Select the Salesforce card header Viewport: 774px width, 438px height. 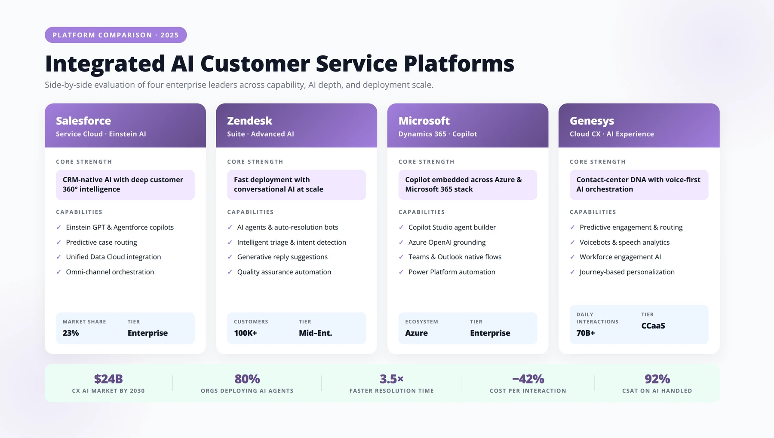pos(125,125)
